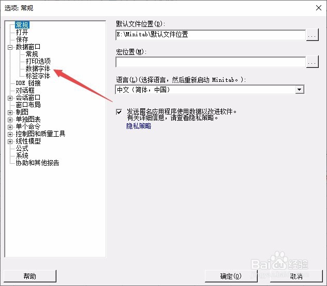Select the 数据窗口 tree item
The height and width of the screenshot is (286, 327).
pos(28,47)
